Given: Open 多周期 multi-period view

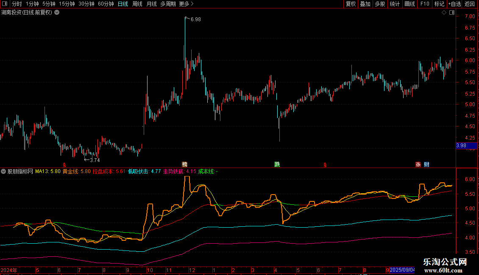Looking at the screenshot, I should coord(168,4).
